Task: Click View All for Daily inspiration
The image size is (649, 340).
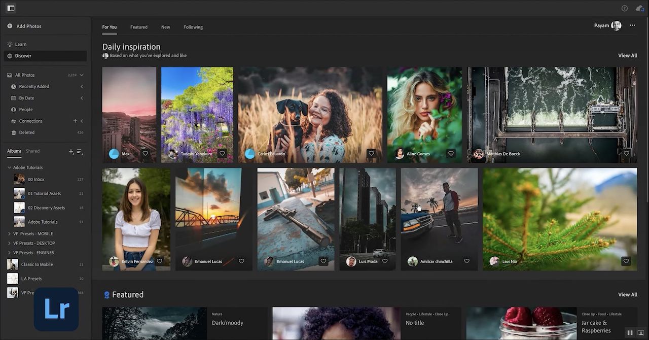Action: (x=627, y=55)
